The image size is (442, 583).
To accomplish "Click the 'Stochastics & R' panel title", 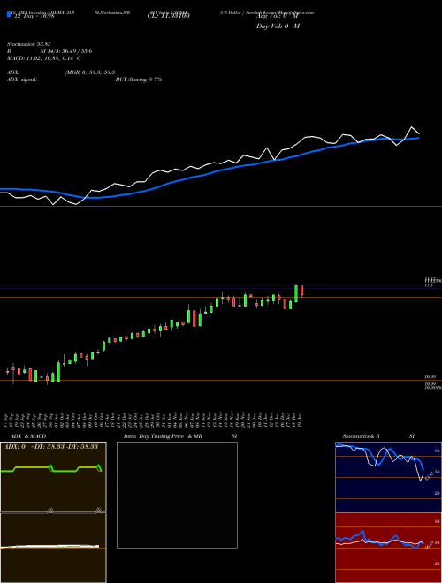I will 361,436.
